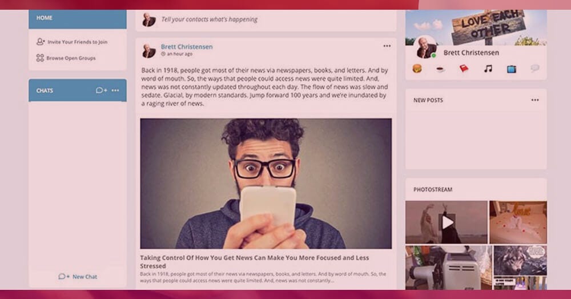Click Invite Your Friends to Join link
This screenshot has width=571, height=299.
[x=77, y=42]
